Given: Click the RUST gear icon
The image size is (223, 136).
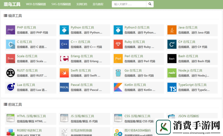Looking at the screenshot, I should click(11, 73).
